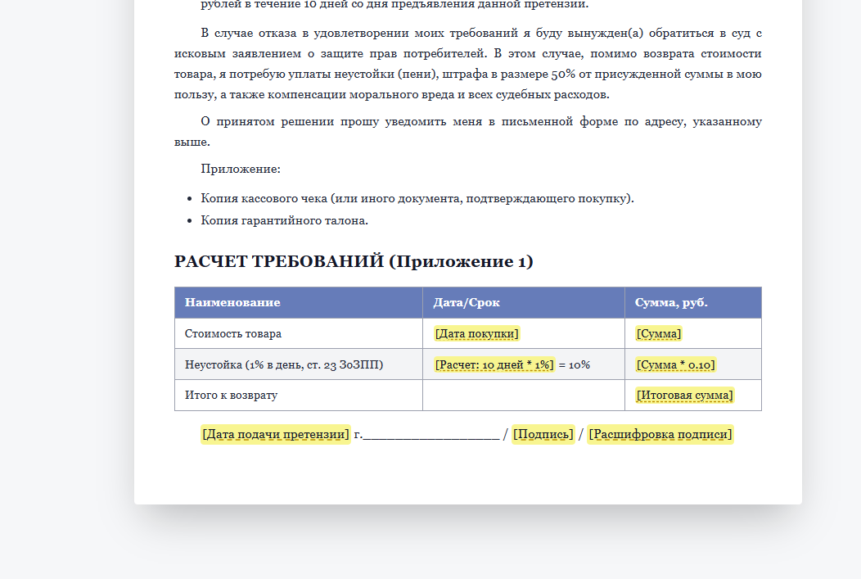
Task: Select the Стоимость товара table cell
Action: coord(299,333)
